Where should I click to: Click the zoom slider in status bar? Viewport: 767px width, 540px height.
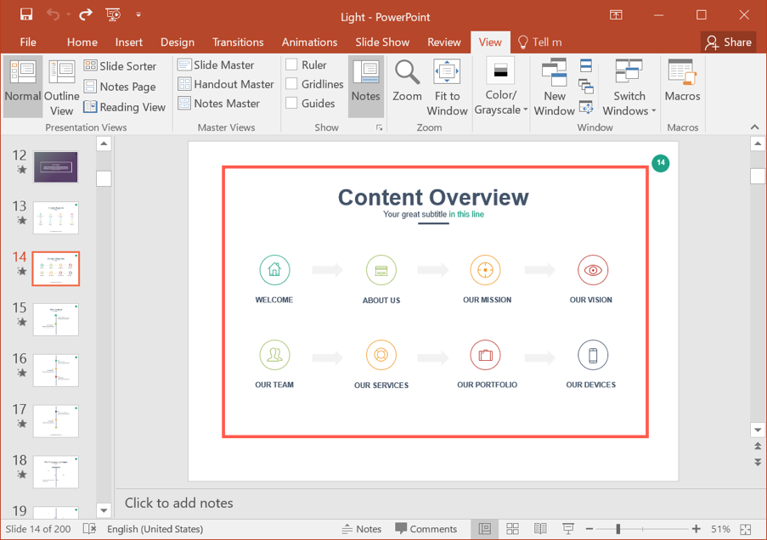618,529
